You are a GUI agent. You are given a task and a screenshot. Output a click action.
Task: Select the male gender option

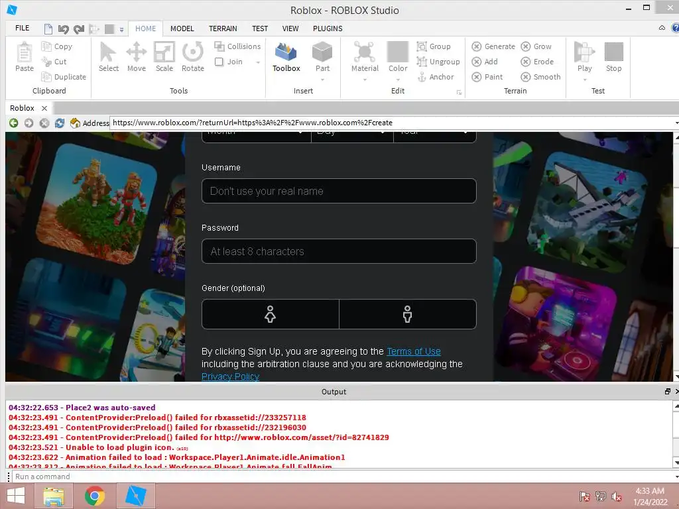(x=408, y=314)
